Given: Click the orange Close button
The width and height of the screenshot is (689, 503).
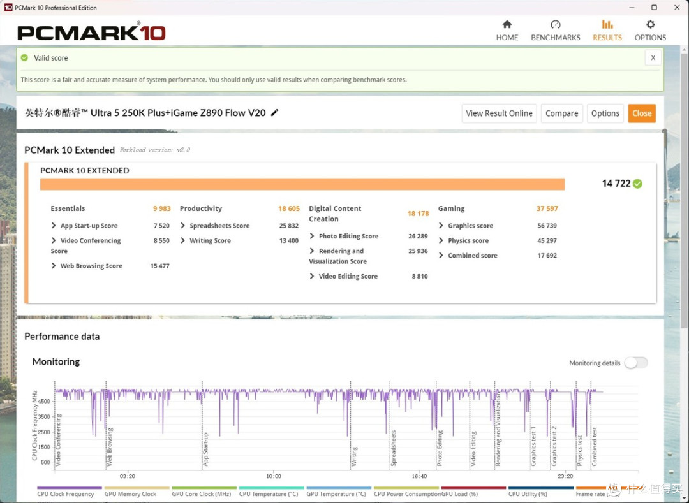Looking at the screenshot, I should (642, 113).
